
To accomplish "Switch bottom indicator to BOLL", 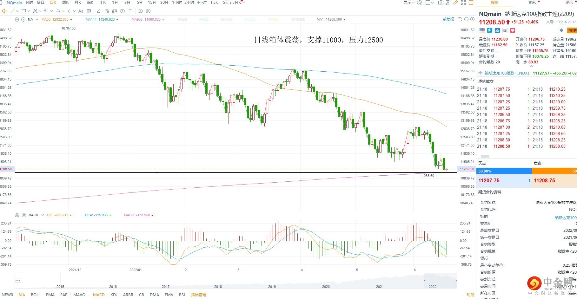I will click(x=36, y=295).
